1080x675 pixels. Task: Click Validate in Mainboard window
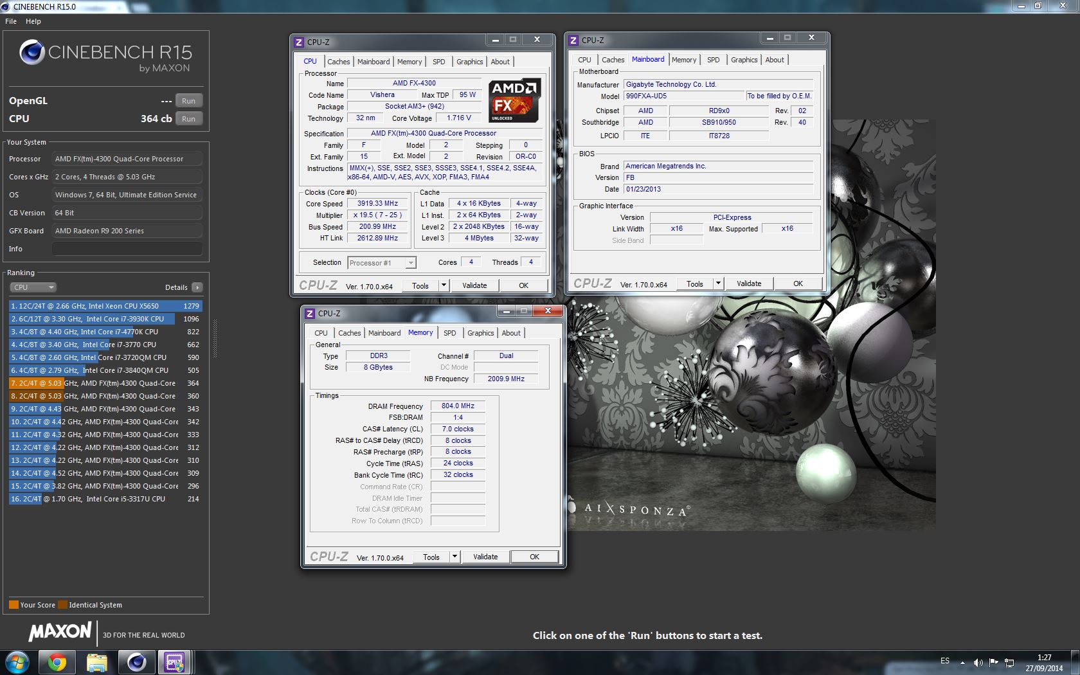749,283
